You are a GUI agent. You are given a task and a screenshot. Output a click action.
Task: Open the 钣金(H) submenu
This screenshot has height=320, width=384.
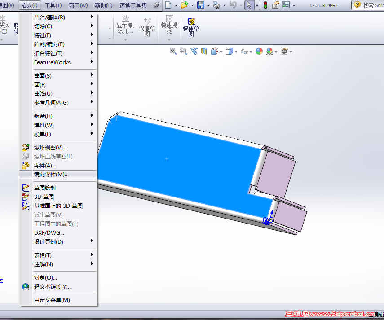point(58,116)
